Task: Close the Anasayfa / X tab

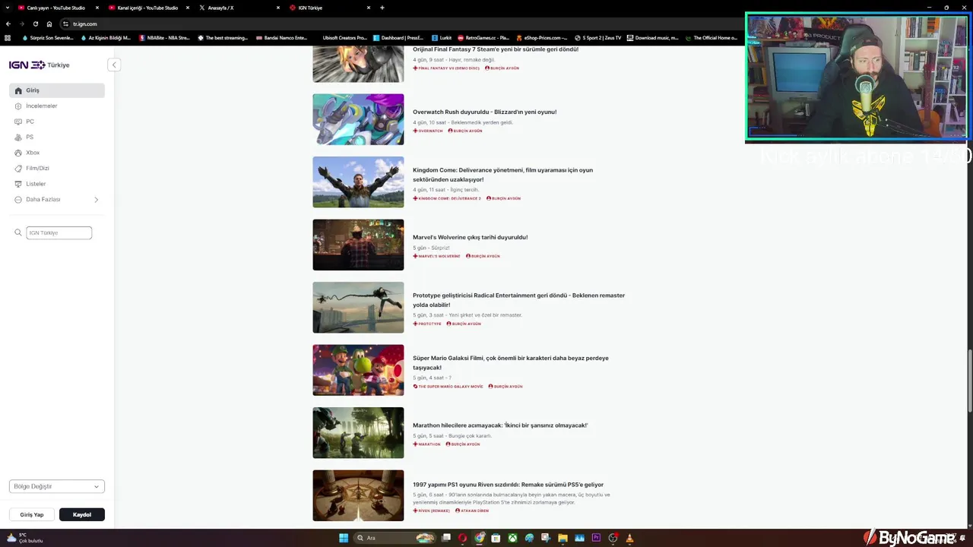Action: pyautogui.click(x=278, y=8)
